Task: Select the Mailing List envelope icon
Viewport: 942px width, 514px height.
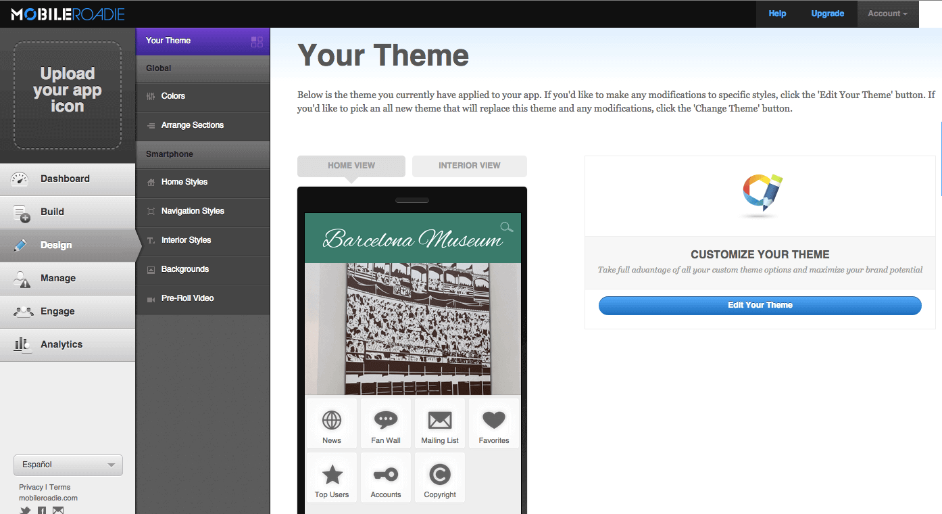Action: coord(440,421)
